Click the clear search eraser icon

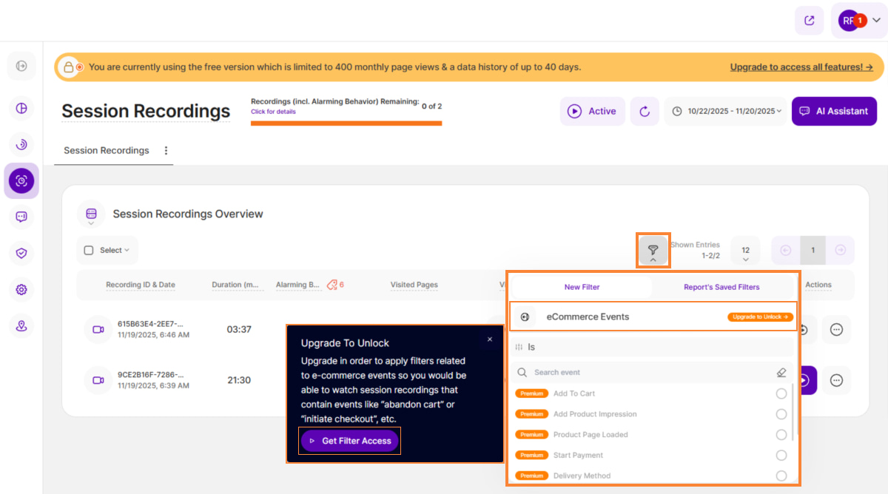point(781,373)
